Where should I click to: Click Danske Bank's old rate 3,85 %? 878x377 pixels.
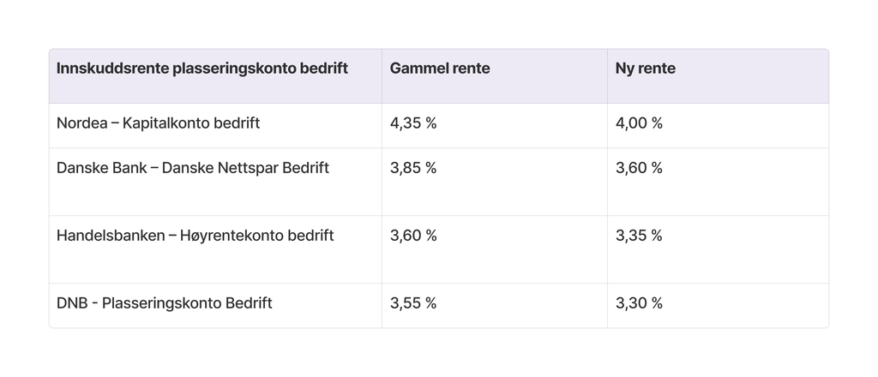pyautogui.click(x=413, y=168)
